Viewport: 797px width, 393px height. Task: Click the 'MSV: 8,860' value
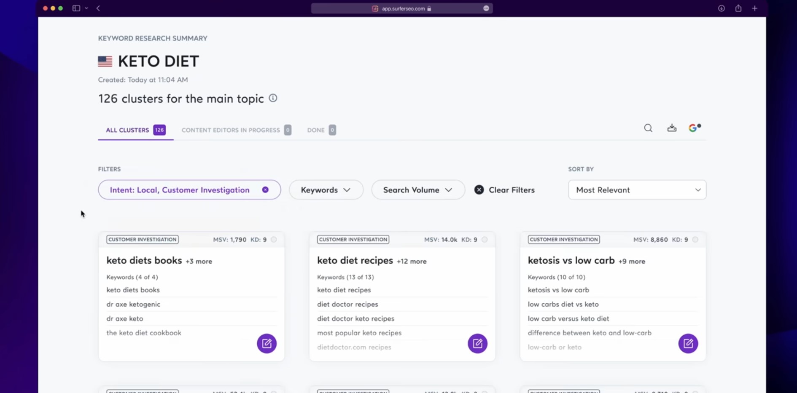click(x=651, y=240)
